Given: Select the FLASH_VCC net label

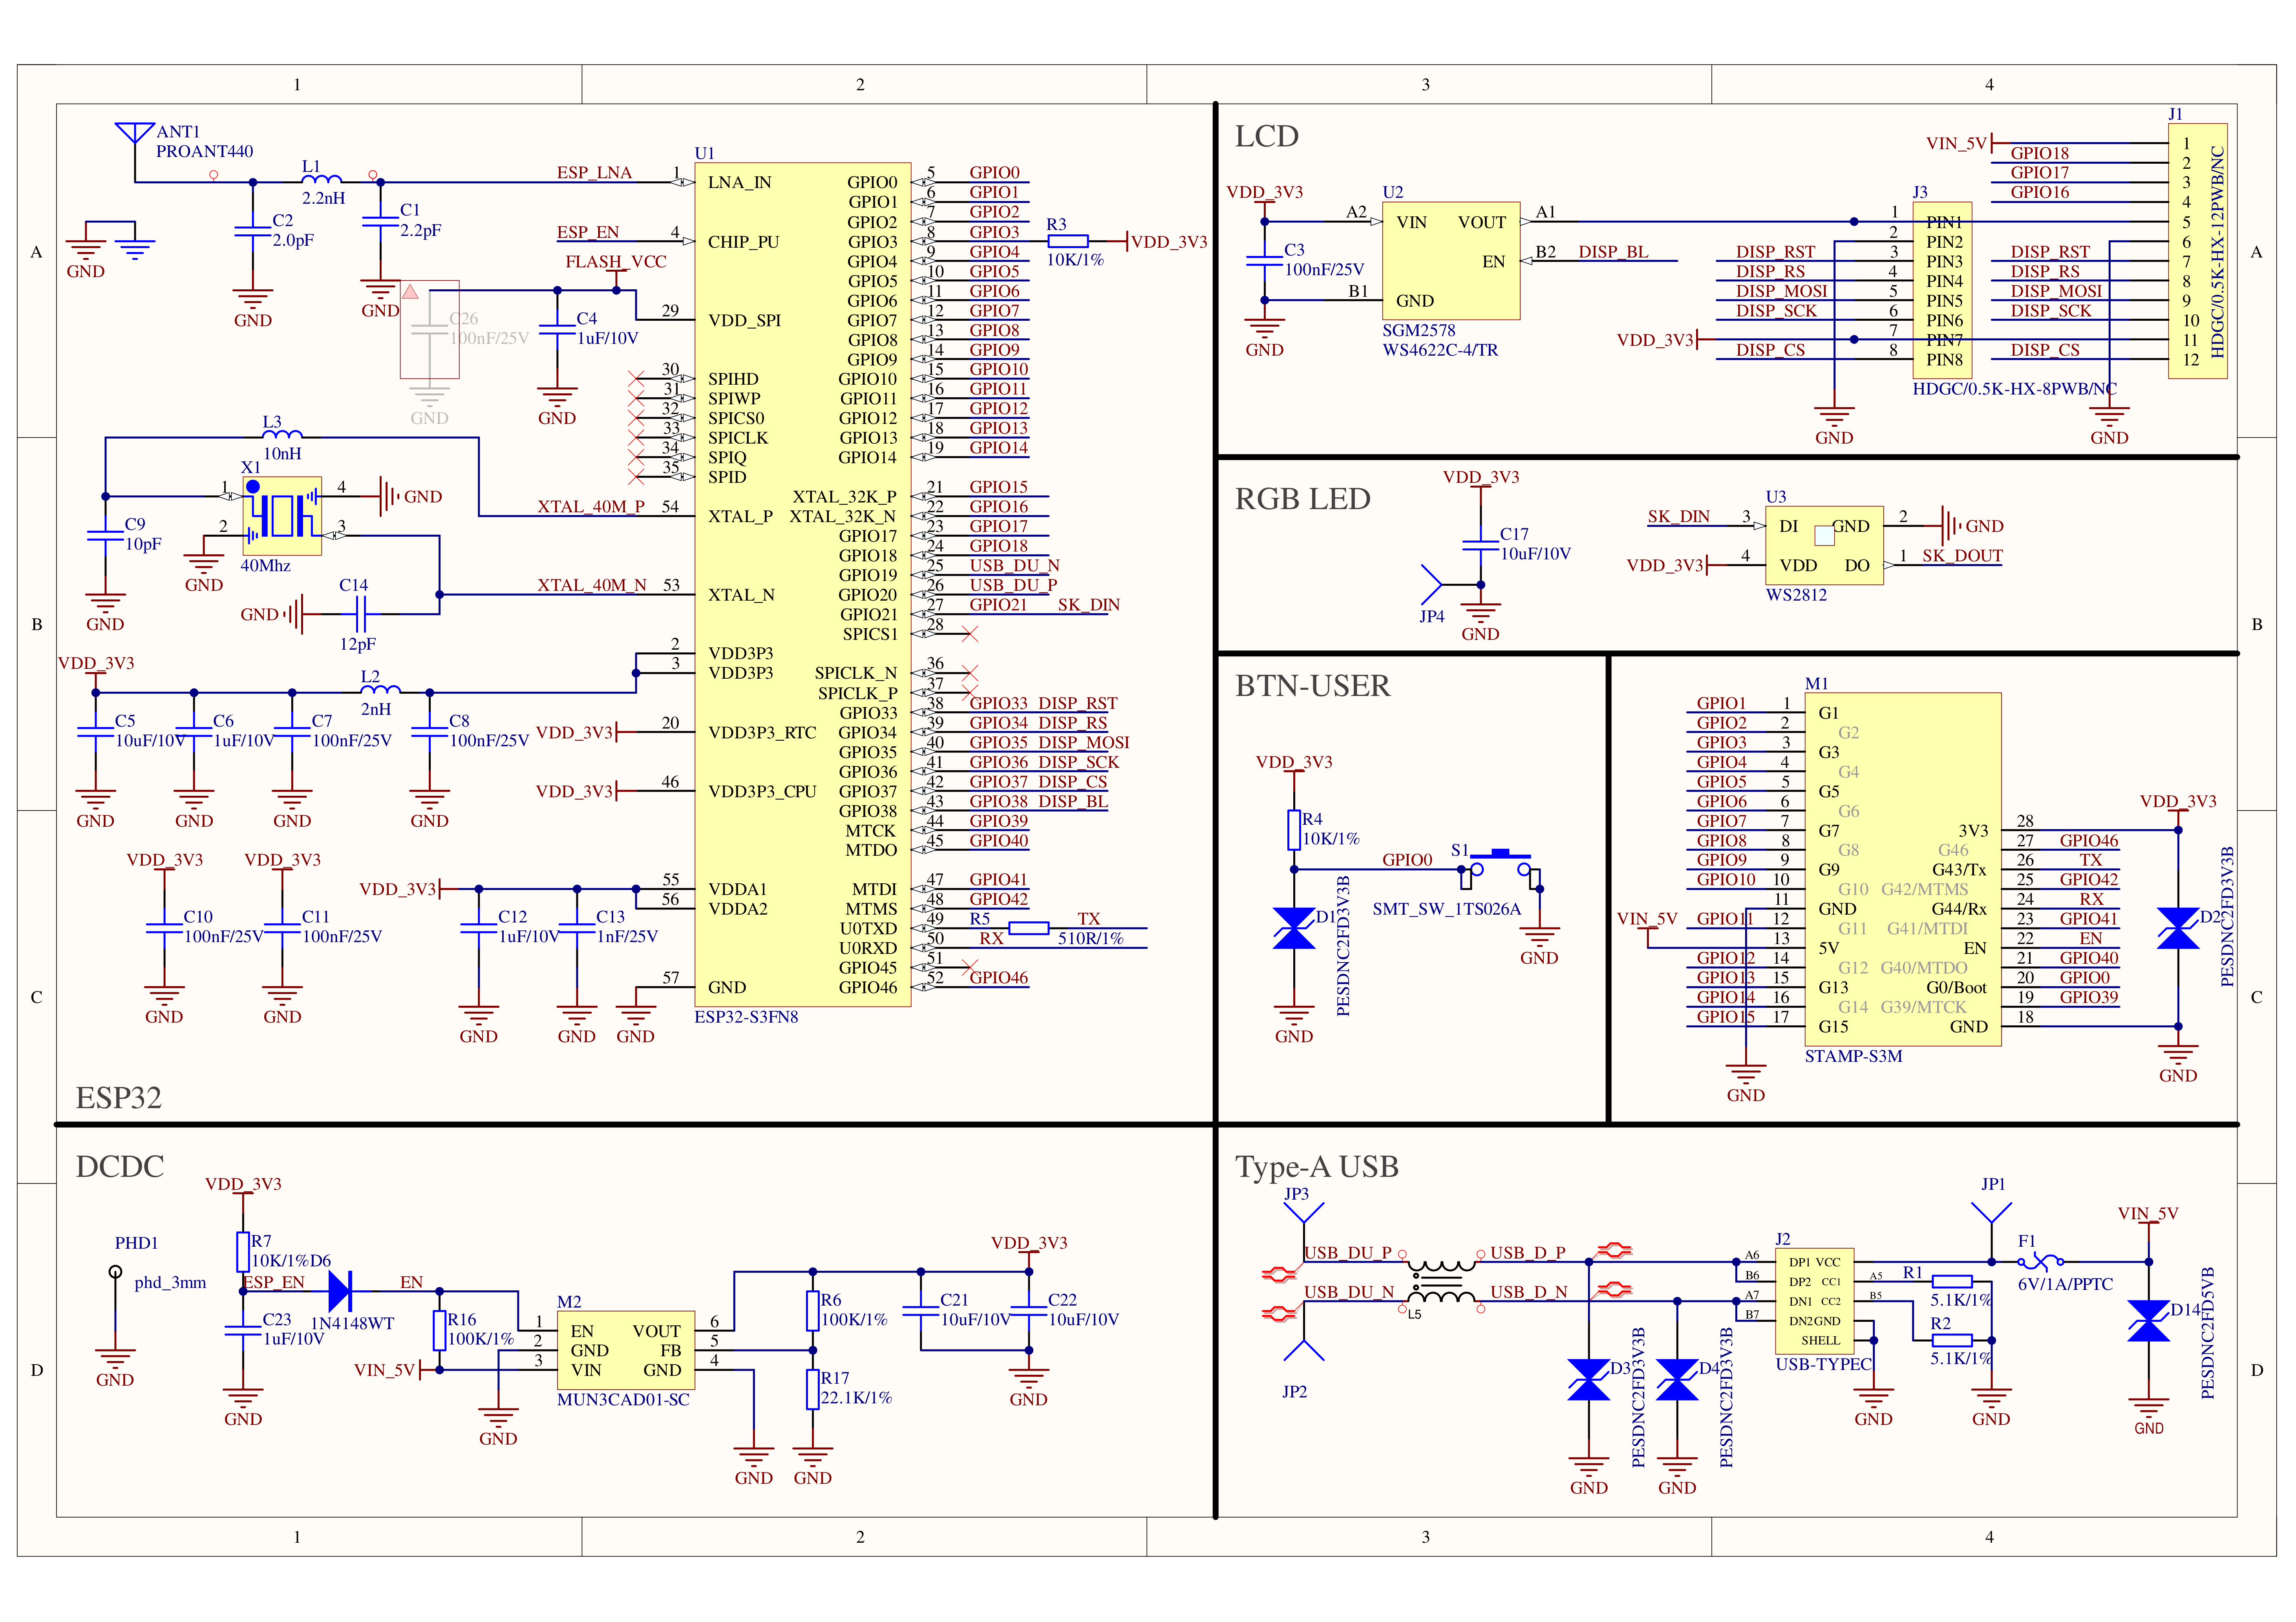Looking at the screenshot, I should 616,261.
